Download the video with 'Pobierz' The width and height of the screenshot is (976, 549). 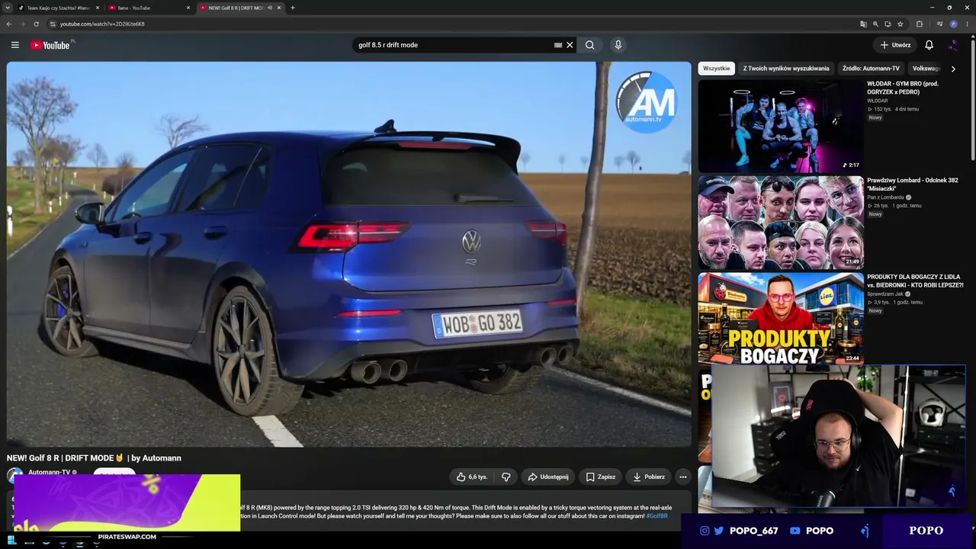coord(649,477)
